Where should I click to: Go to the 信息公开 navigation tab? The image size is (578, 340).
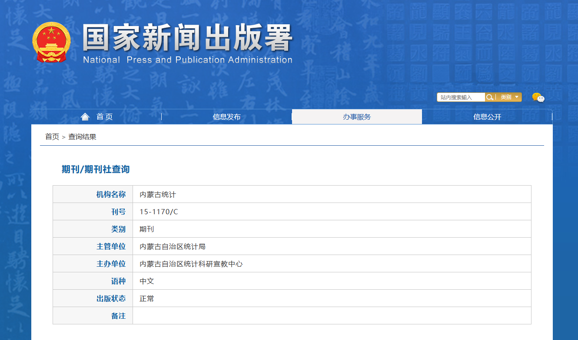[487, 117]
